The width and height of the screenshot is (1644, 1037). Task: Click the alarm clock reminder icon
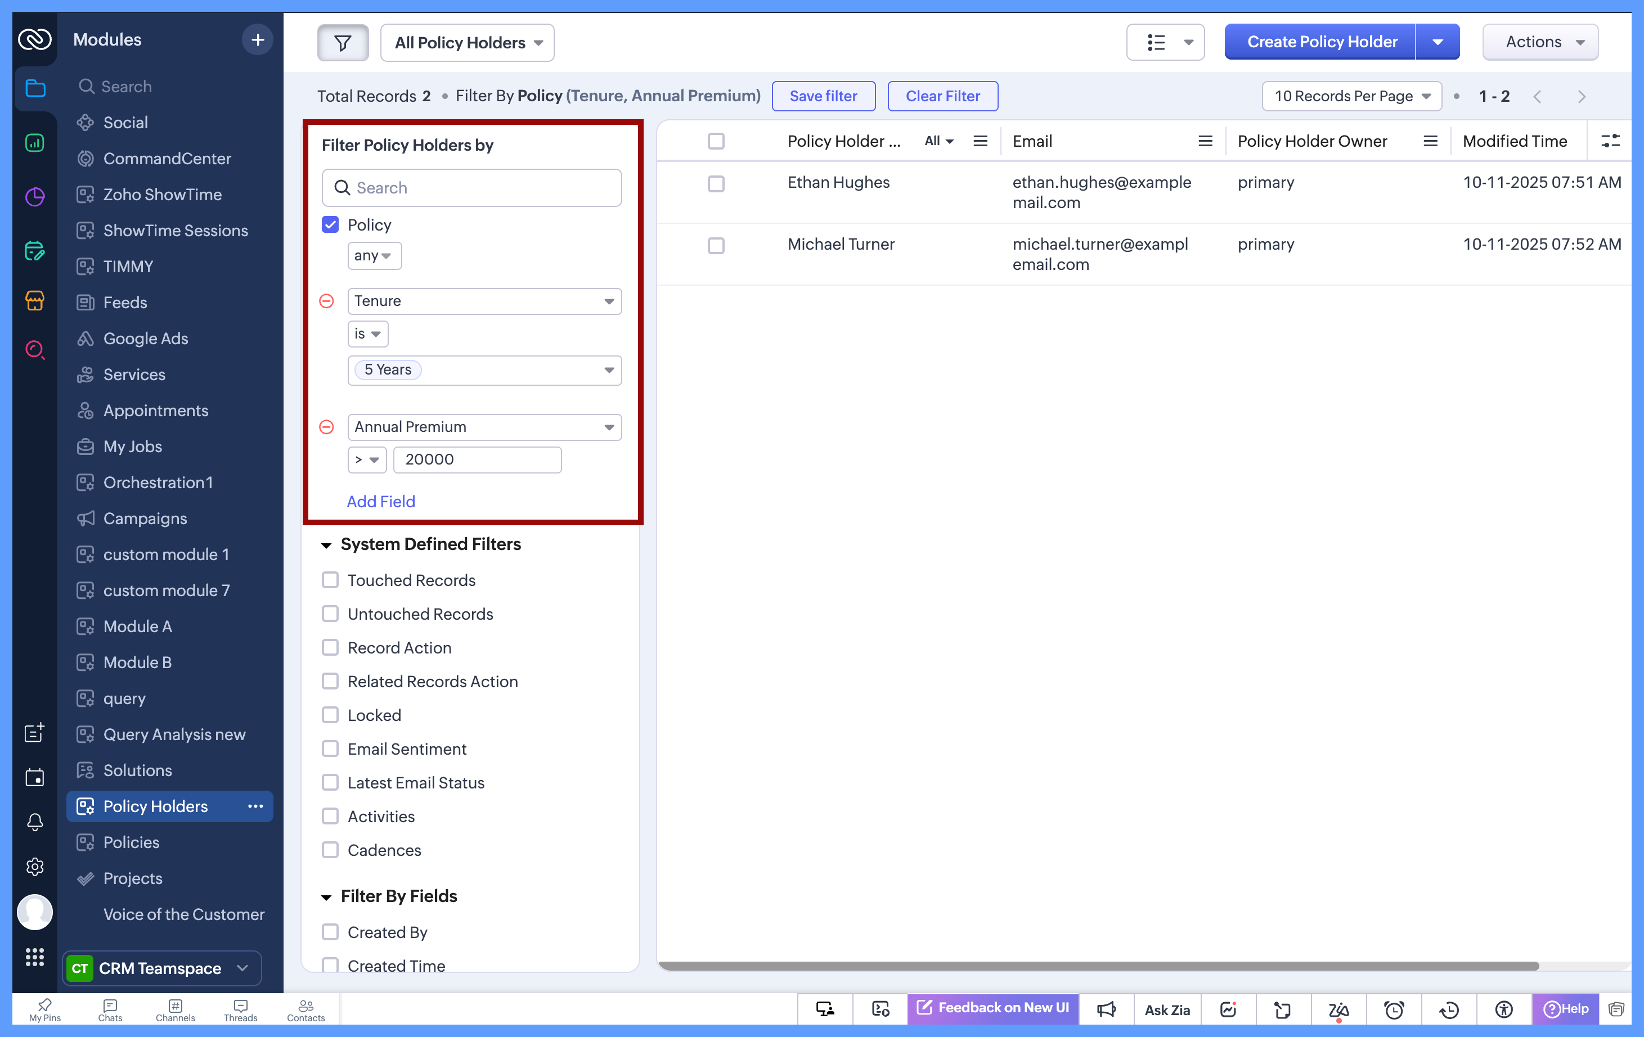[1394, 1009]
